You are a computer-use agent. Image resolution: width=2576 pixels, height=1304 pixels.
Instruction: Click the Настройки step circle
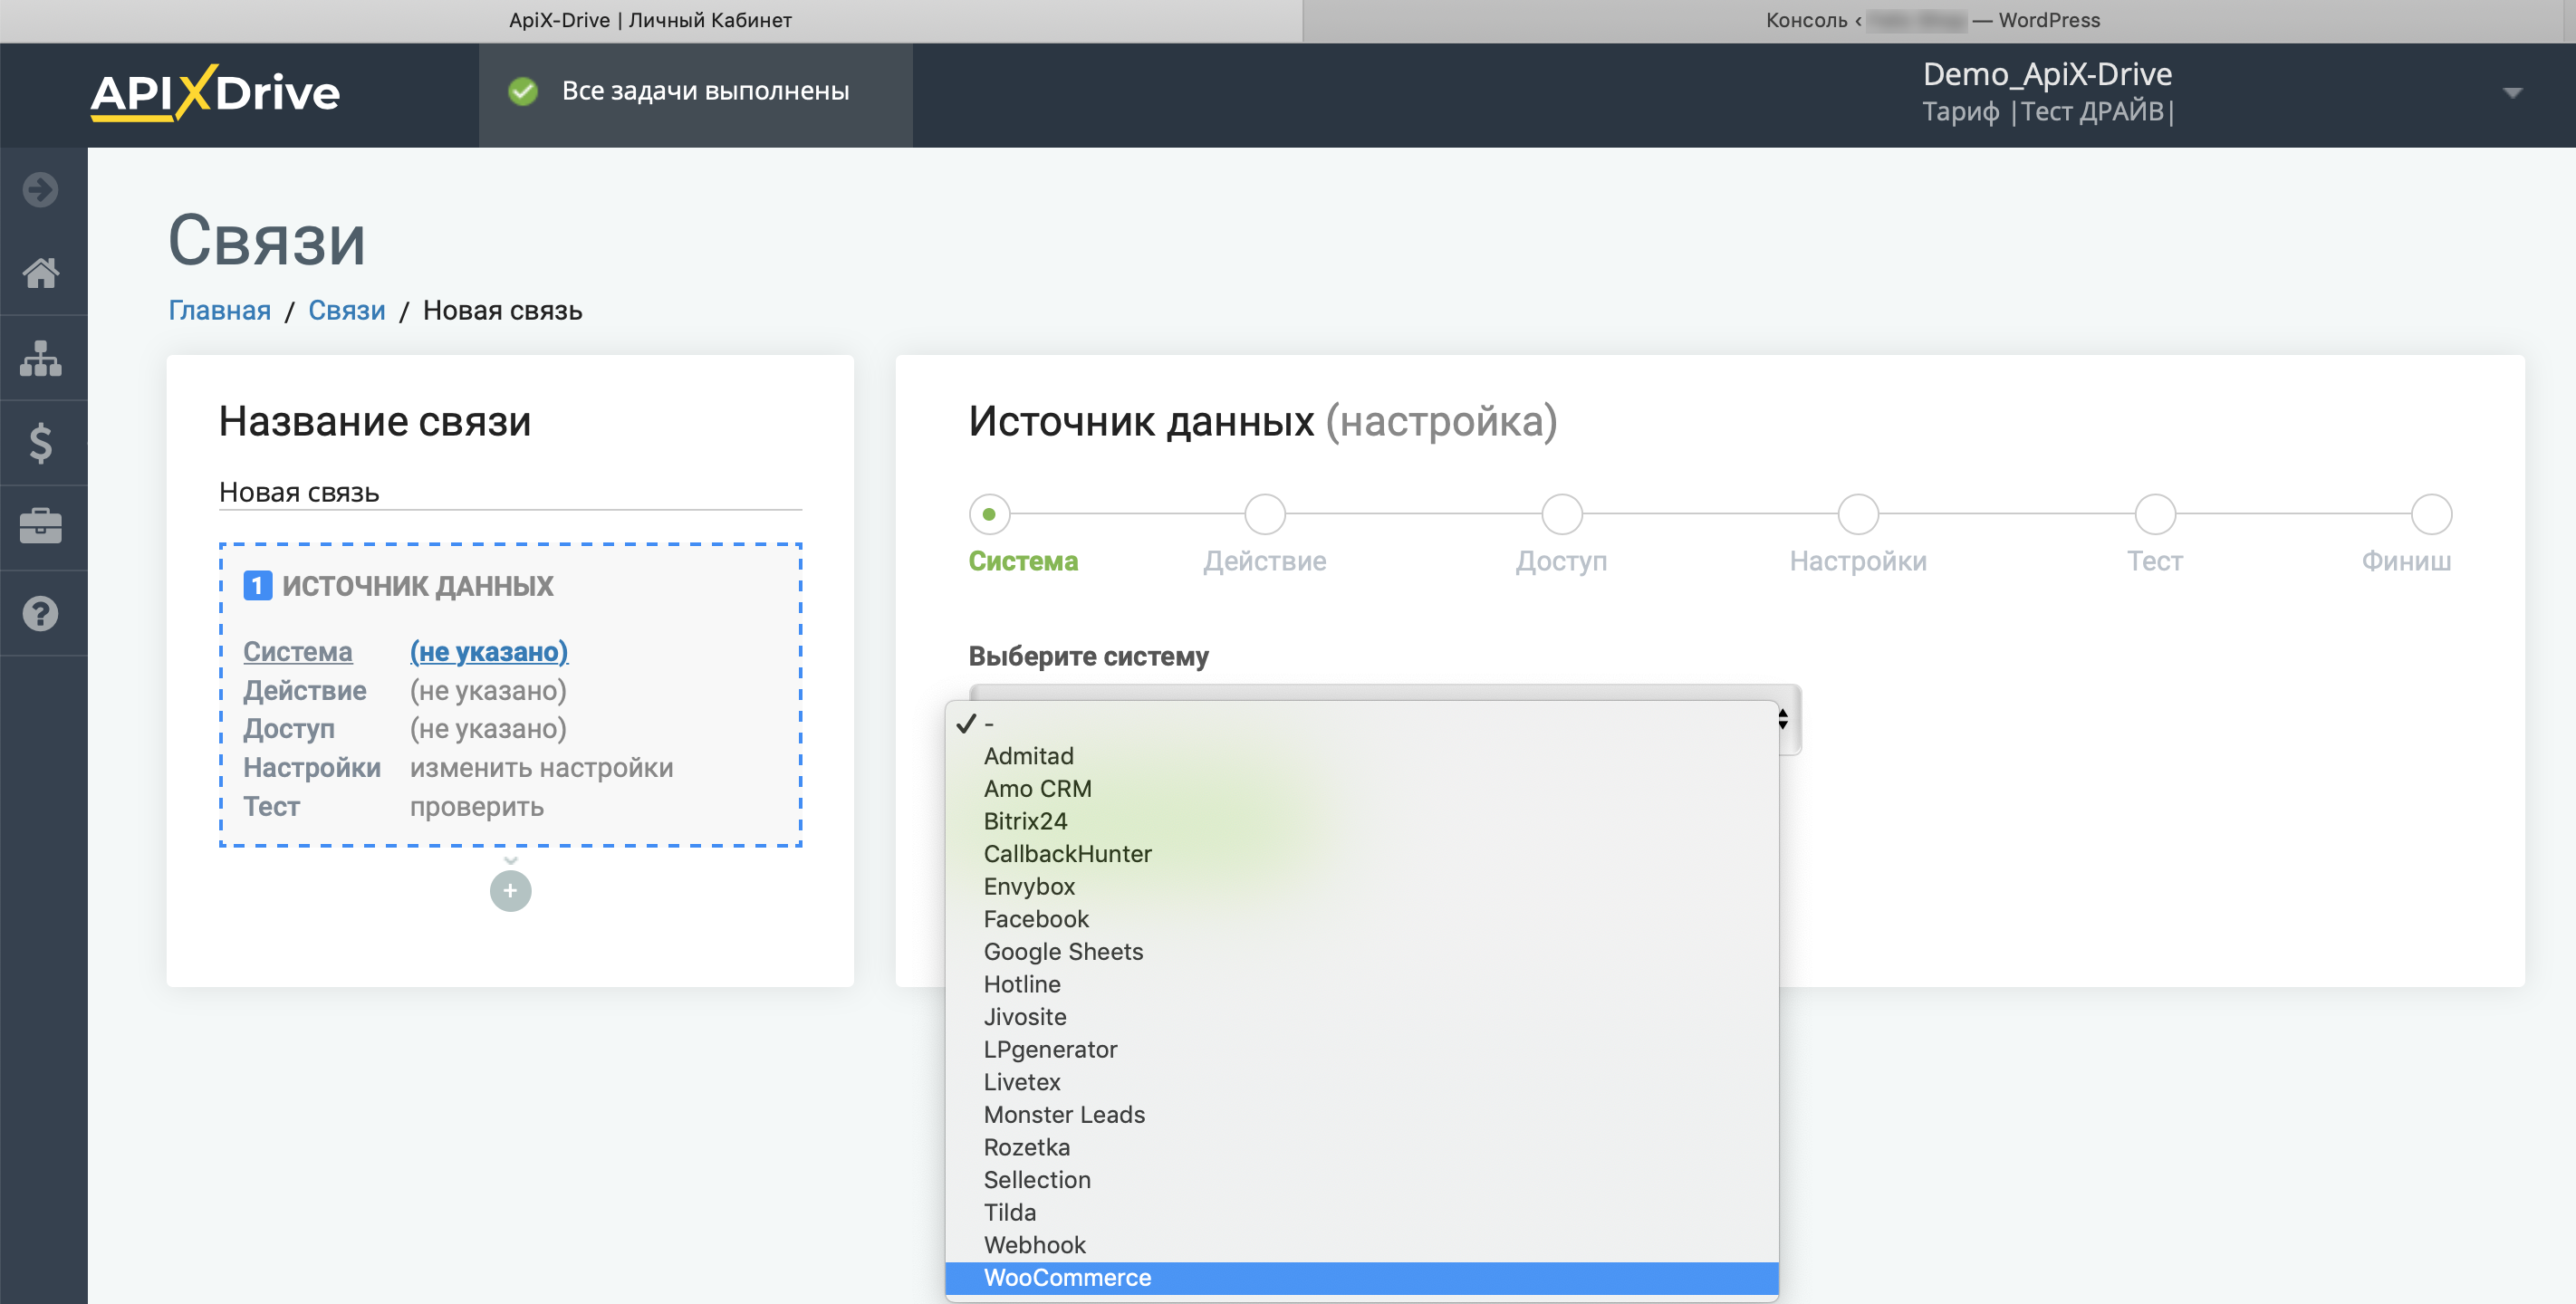coord(1858,514)
